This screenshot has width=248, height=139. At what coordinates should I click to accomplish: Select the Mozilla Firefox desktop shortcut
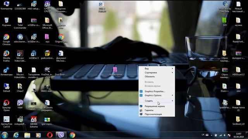coord(6,56)
